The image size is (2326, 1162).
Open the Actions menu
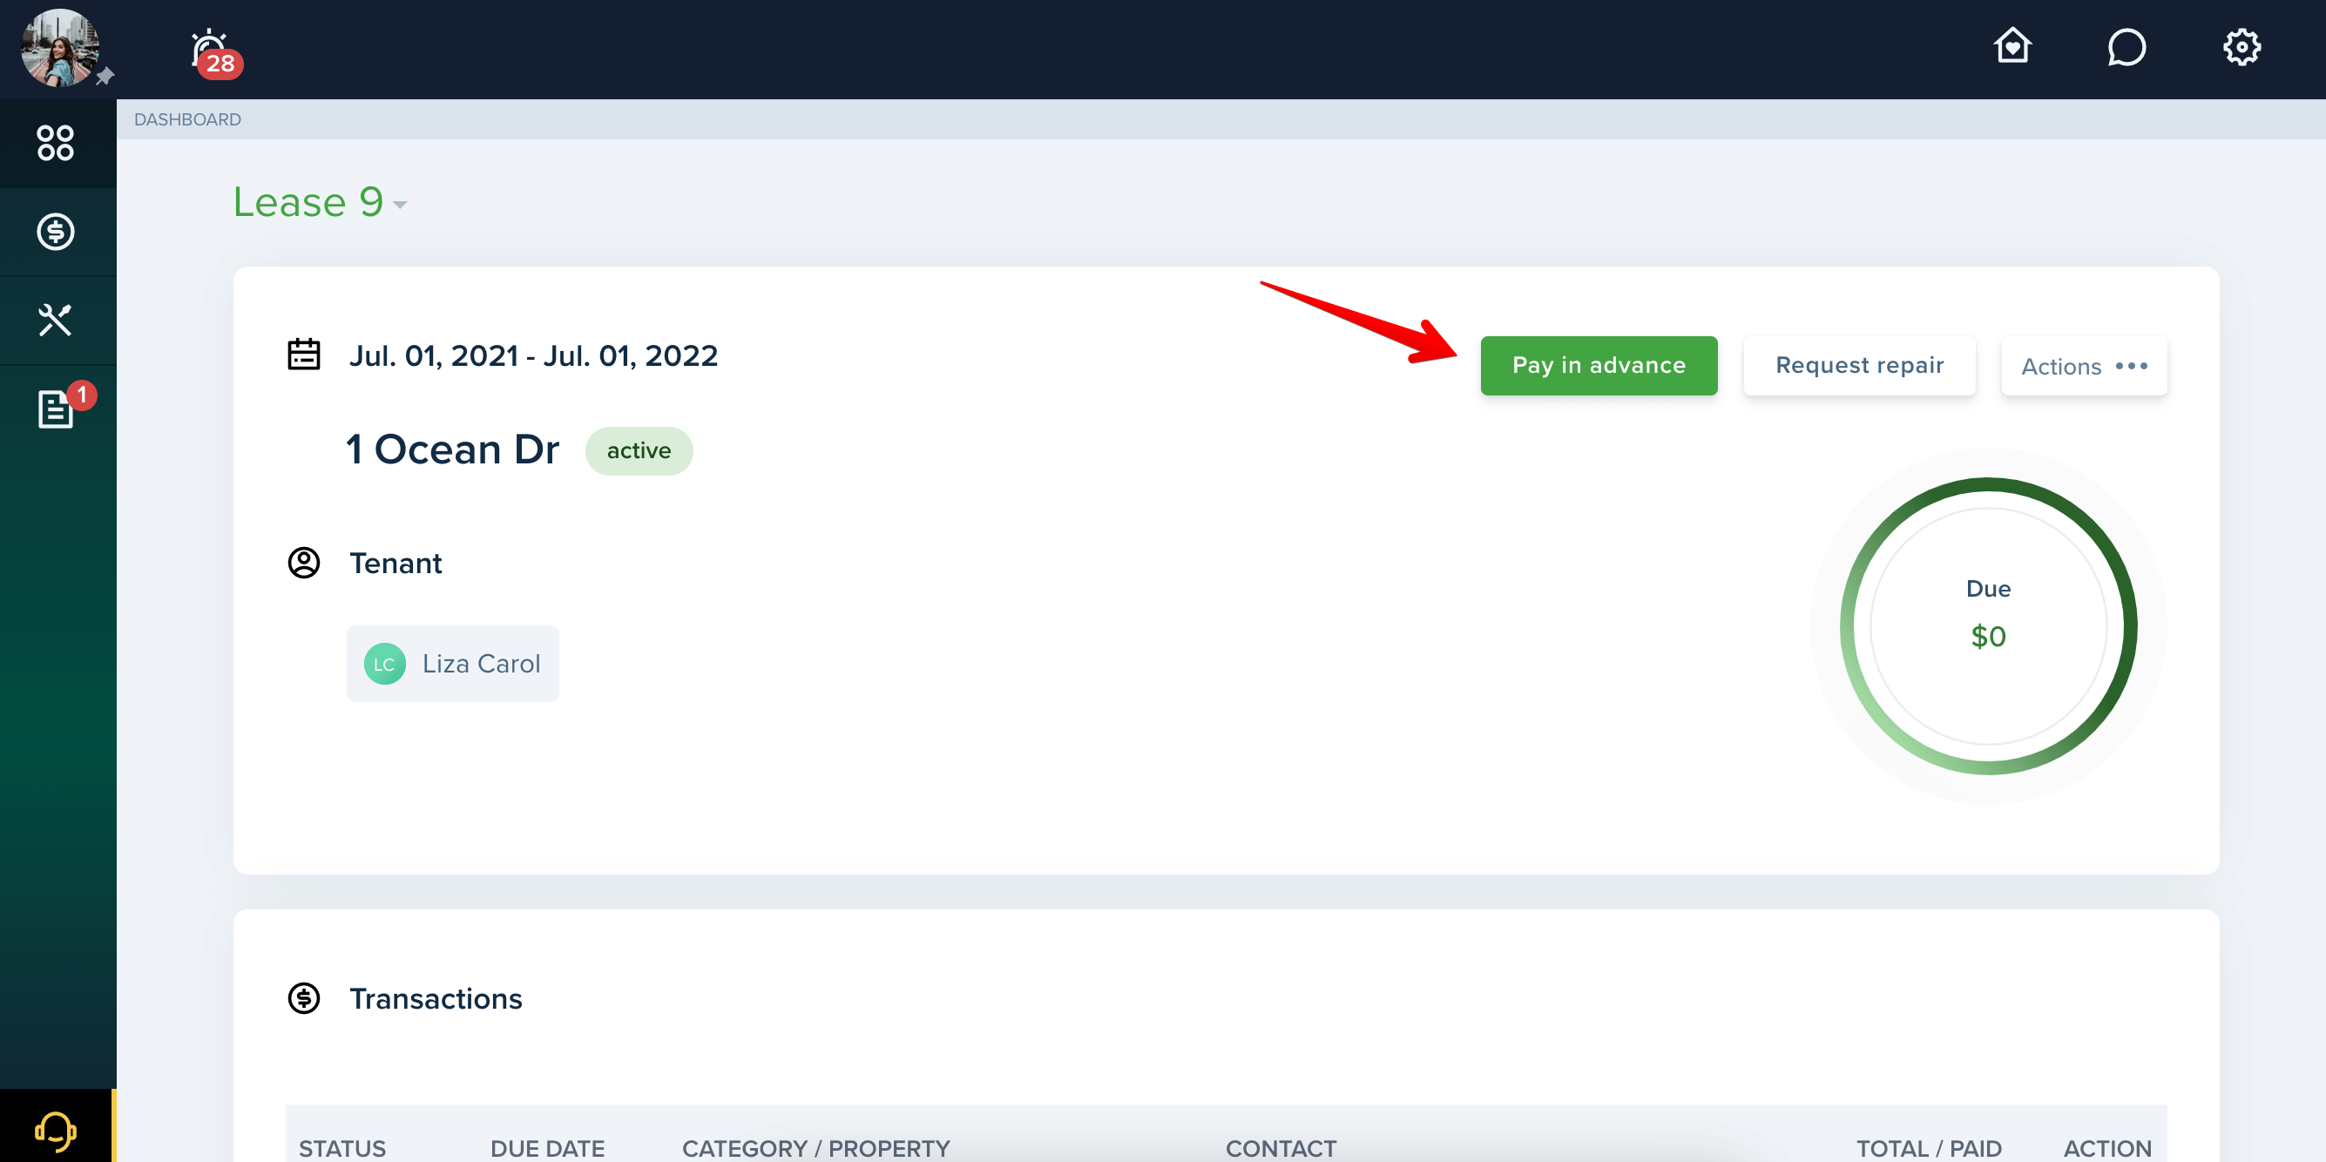[x=2083, y=366]
